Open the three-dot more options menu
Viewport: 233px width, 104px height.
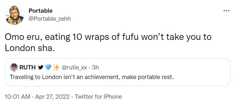click(x=226, y=11)
